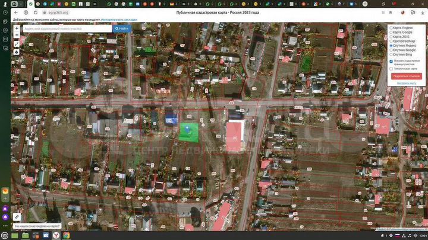
Task: Open the Настроить карту link
Action: coord(406,83)
